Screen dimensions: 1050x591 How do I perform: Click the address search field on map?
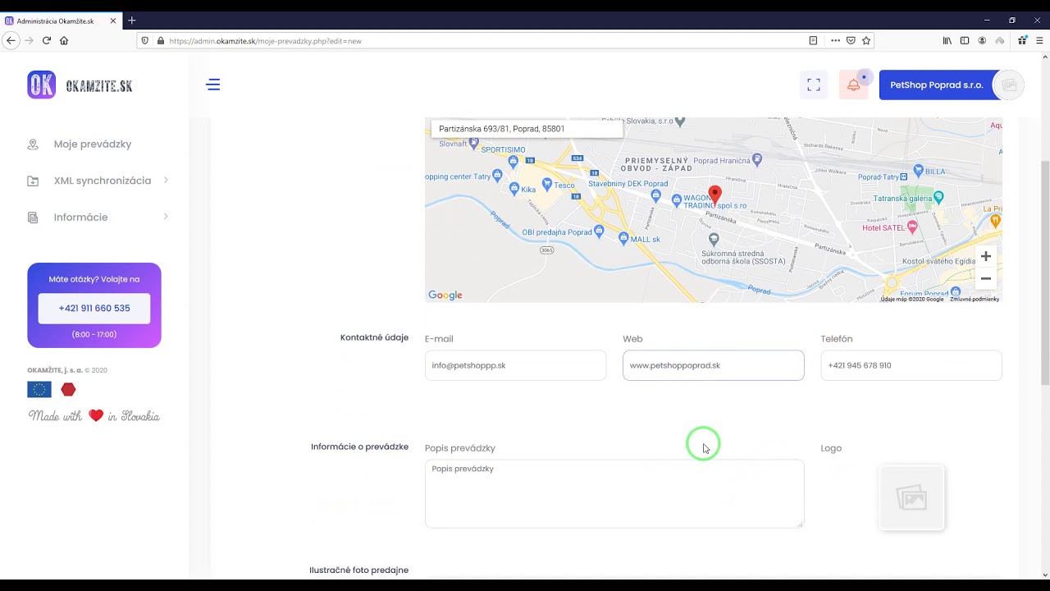[x=526, y=129]
